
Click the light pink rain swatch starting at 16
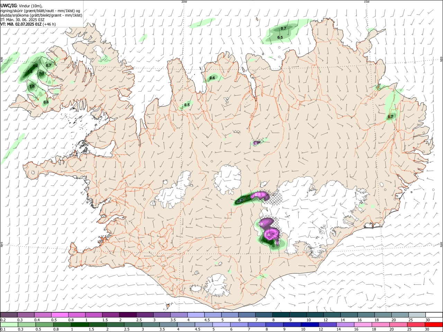[x=363, y=325]
